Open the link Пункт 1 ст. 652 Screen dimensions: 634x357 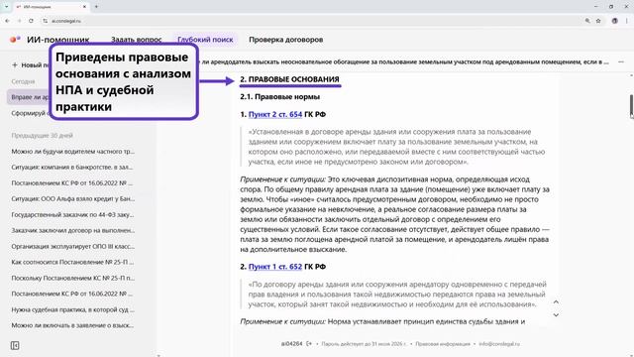275,267
